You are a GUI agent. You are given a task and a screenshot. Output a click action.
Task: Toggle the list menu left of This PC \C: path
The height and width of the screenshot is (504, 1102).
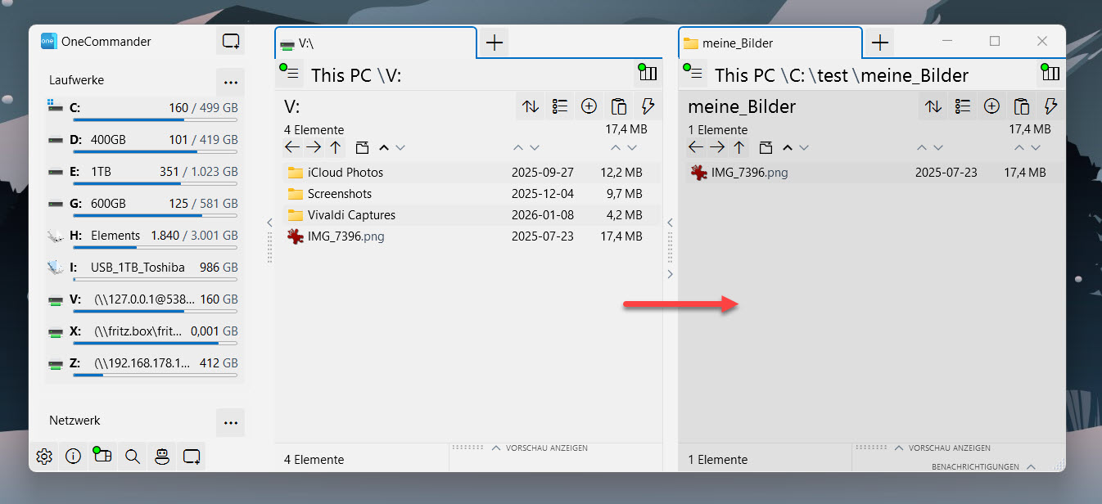tap(693, 74)
